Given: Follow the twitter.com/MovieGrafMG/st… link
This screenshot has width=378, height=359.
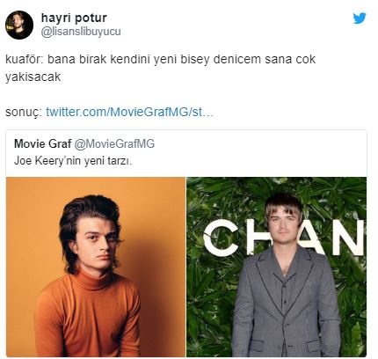Looking at the screenshot, I should 130,112.
